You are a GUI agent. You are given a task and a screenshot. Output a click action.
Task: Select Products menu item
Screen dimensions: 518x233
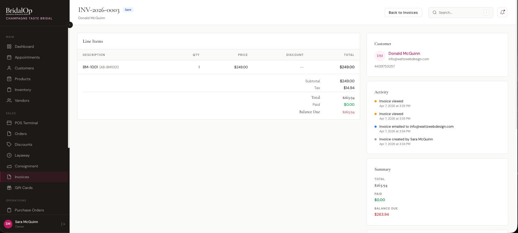(34, 79)
